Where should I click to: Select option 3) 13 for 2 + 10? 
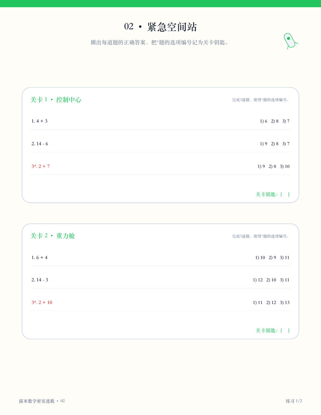coord(284,302)
